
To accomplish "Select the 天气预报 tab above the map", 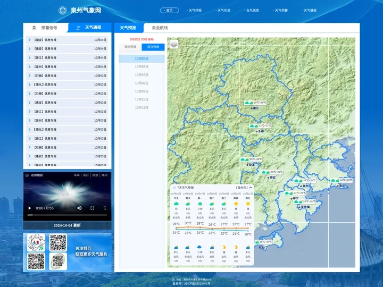I will (128, 28).
